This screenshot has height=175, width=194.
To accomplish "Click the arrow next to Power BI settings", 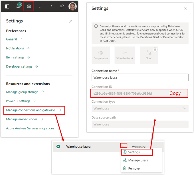I will click(x=34, y=101).
